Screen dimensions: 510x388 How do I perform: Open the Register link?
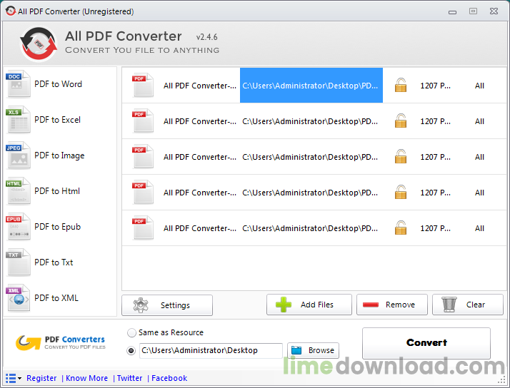point(41,378)
